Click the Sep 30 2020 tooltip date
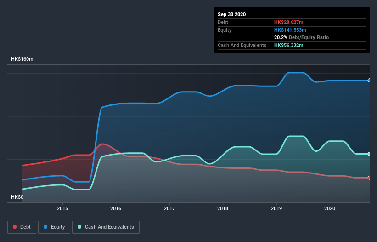Viewport: 377px width, 242px height. (232, 14)
